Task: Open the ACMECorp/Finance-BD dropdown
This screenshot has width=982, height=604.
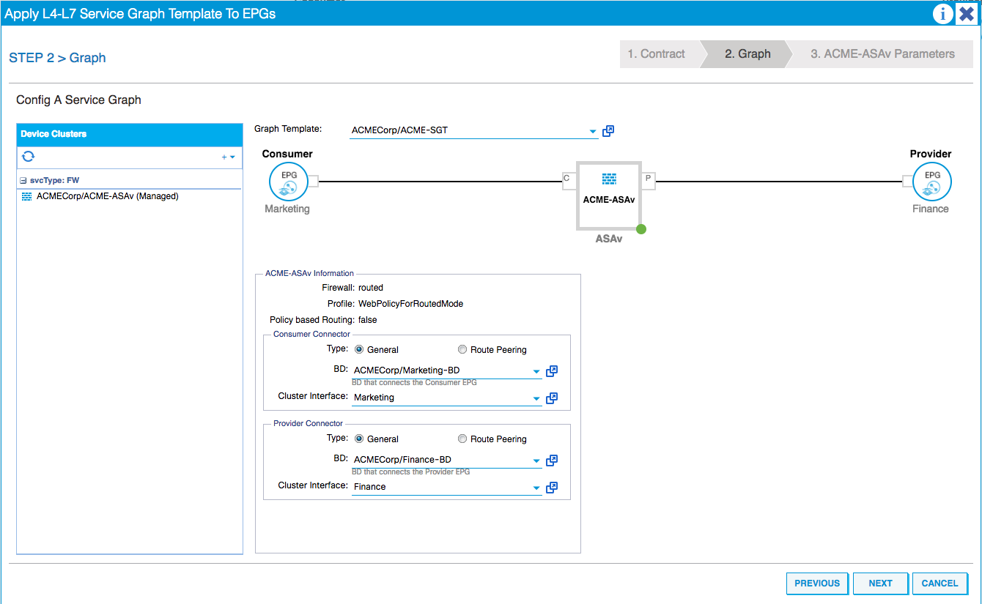Action: tap(536, 461)
